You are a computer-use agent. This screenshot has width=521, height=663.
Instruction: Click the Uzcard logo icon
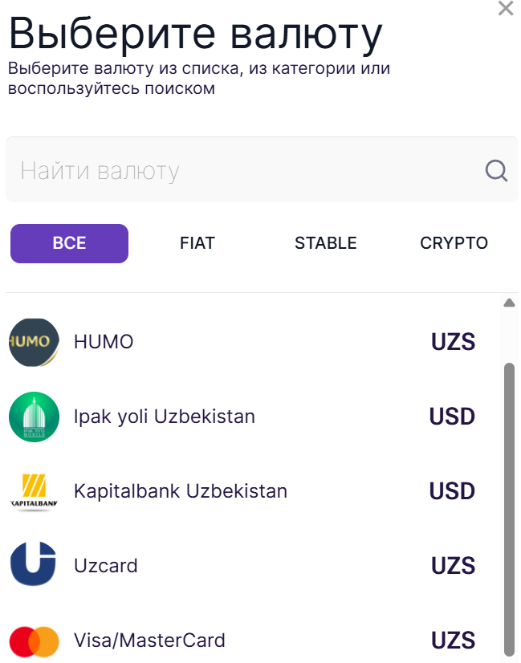[x=34, y=565]
